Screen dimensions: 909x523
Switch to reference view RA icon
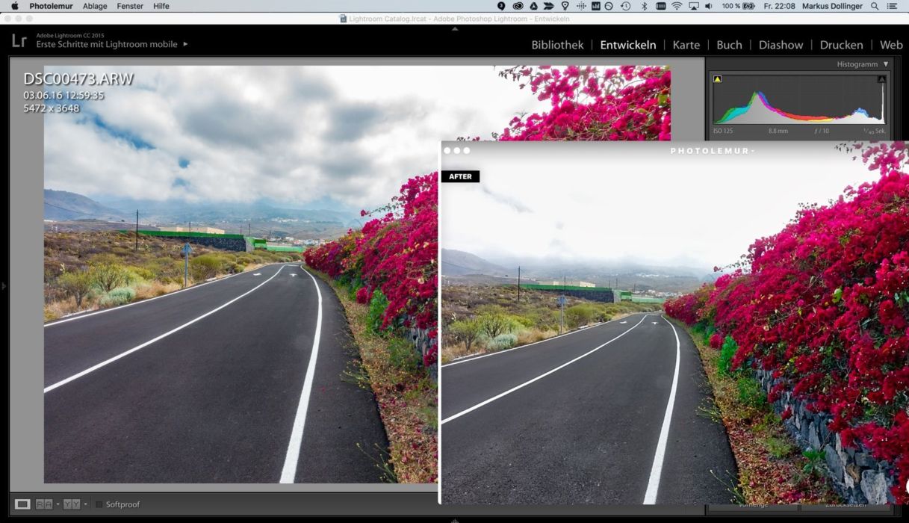44,504
